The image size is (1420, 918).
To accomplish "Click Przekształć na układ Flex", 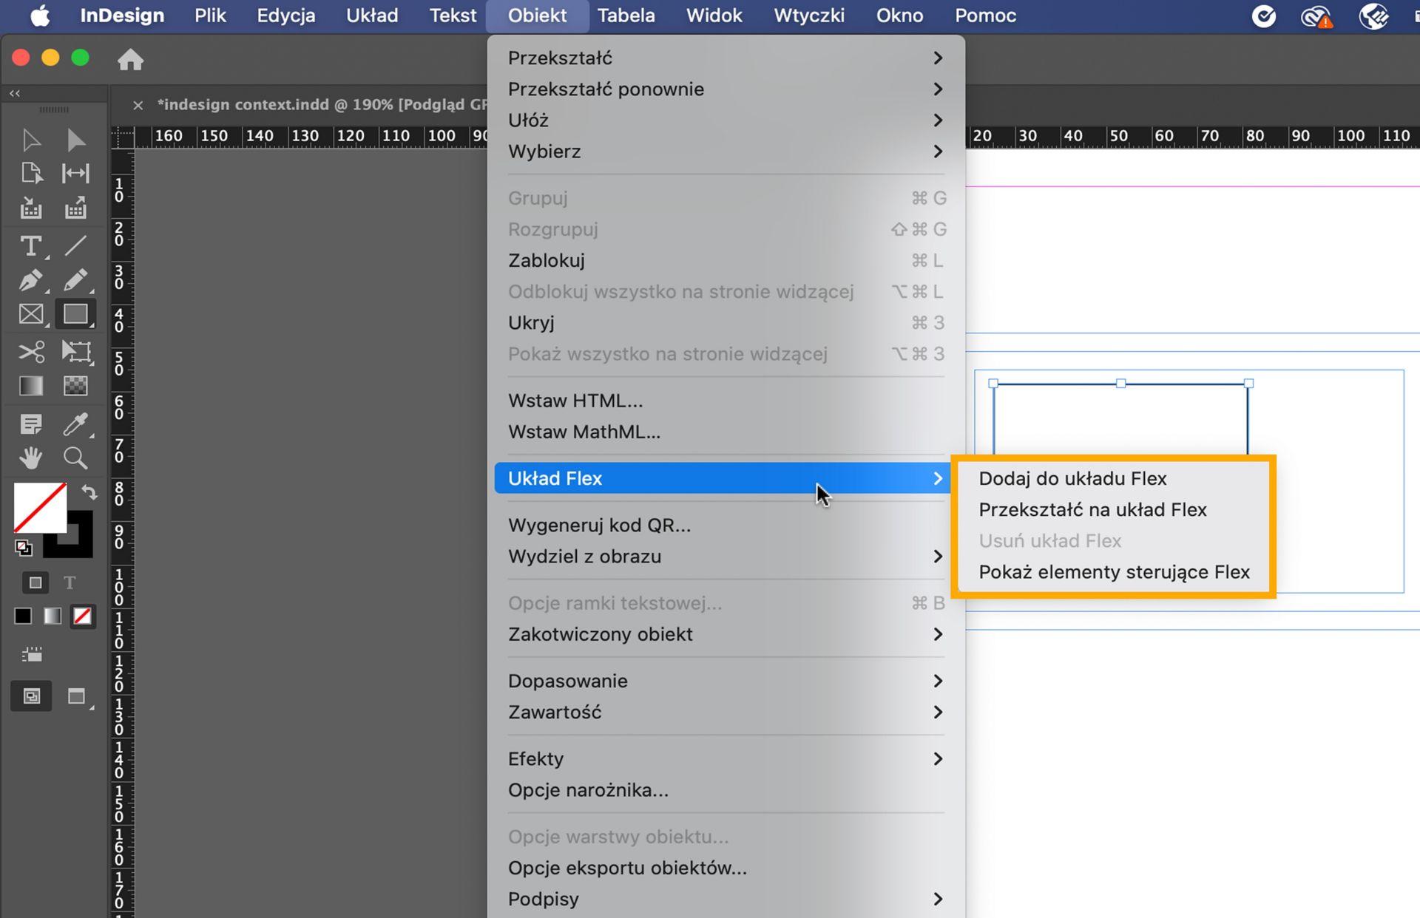I will point(1092,509).
